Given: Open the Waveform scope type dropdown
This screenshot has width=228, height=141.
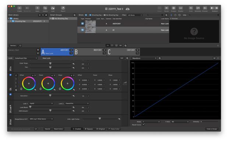Looking at the screenshot, I should pos(144,58).
